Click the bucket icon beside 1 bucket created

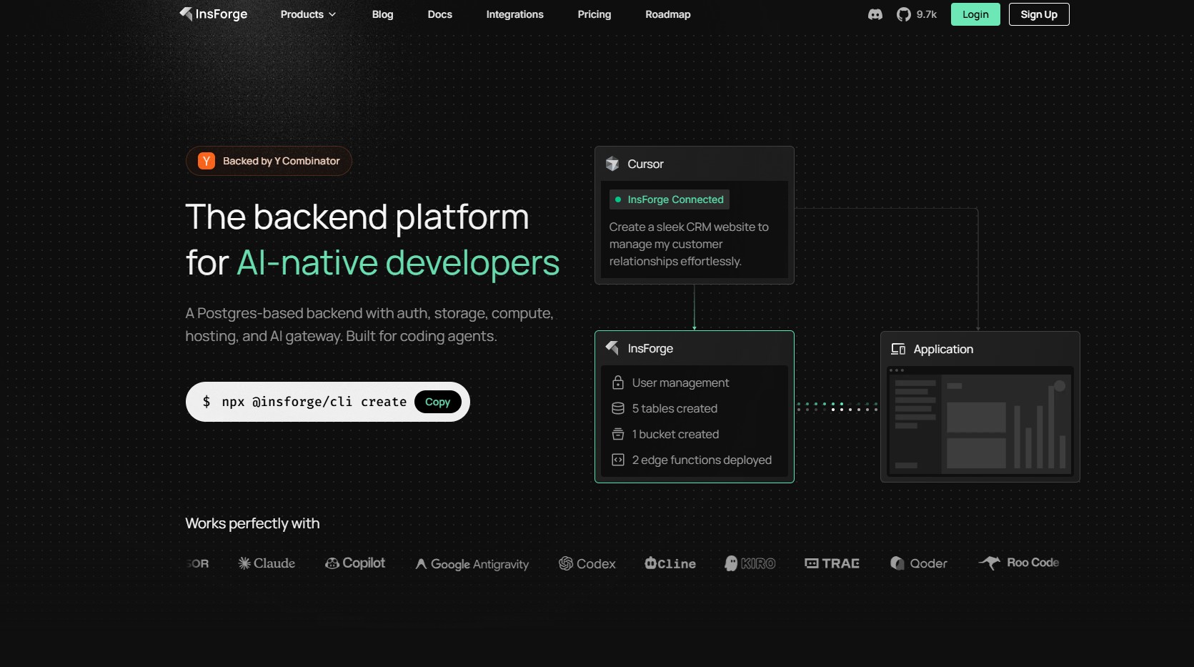pos(618,434)
